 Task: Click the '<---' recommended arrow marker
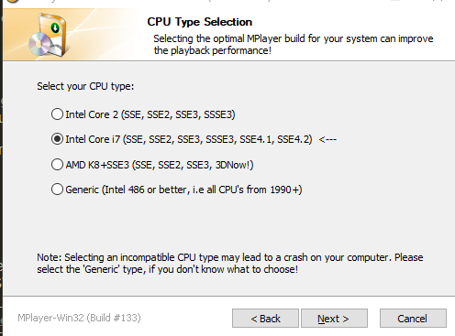tap(327, 140)
